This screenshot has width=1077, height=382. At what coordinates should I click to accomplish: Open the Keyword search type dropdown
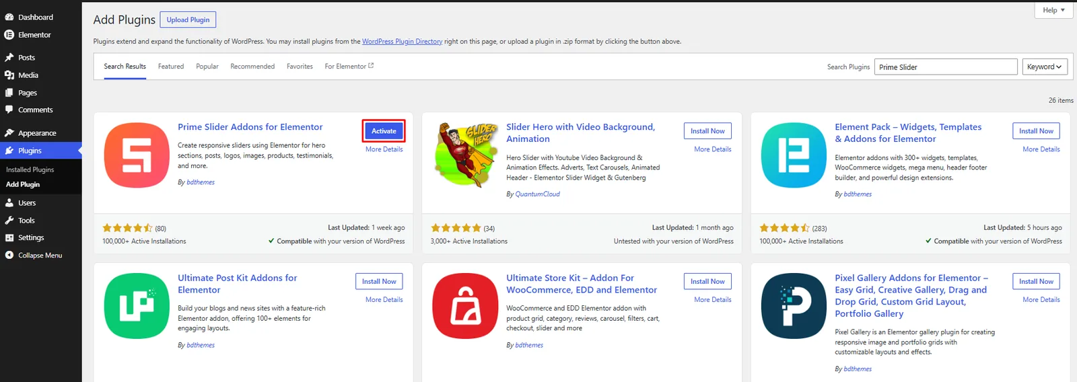pyautogui.click(x=1045, y=67)
